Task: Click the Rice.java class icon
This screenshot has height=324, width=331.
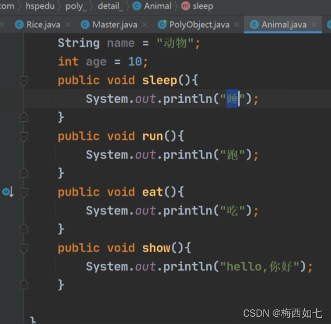Action: 19,25
